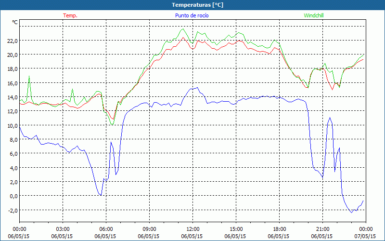Click the 22,0 y-axis value
385x241 pixels.
(x=13, y=40)
